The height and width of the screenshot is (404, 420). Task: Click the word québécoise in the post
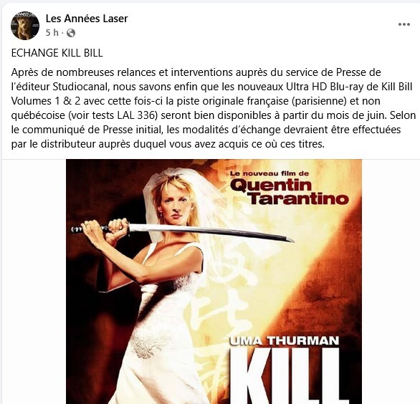tap(38, 115)
